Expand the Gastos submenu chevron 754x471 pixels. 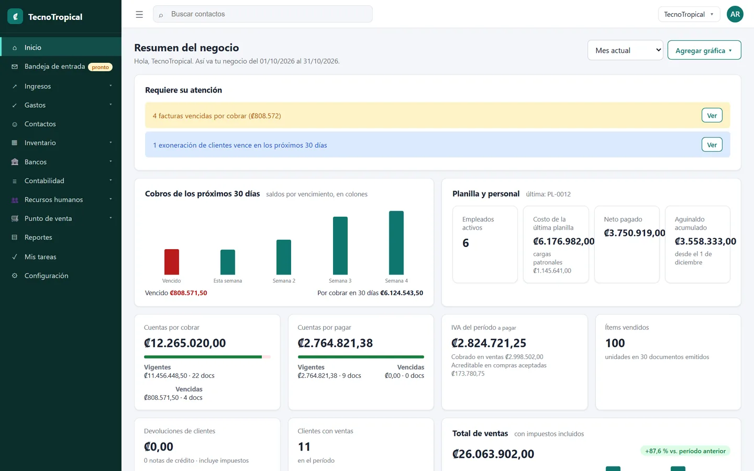click(110, 105)
